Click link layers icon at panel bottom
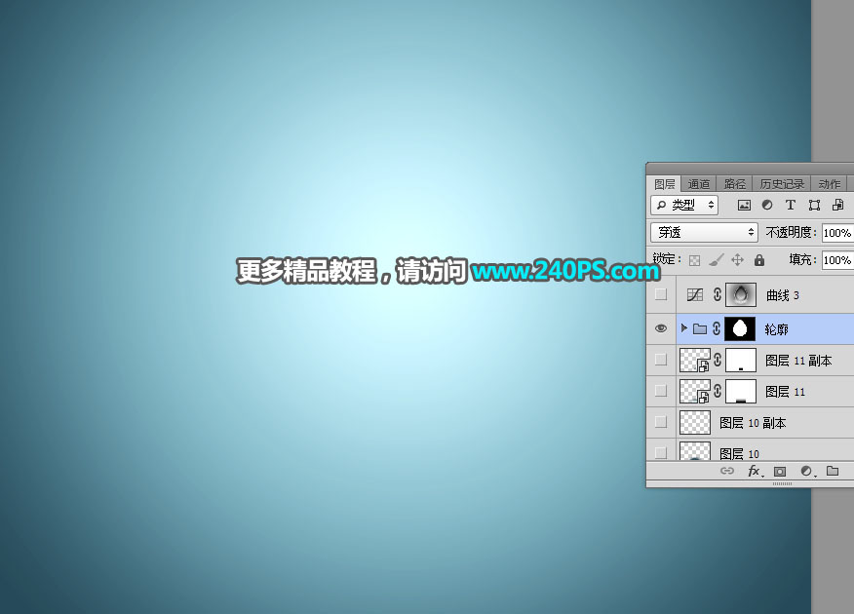Screen dimensions: 854x614 [727, 471]
